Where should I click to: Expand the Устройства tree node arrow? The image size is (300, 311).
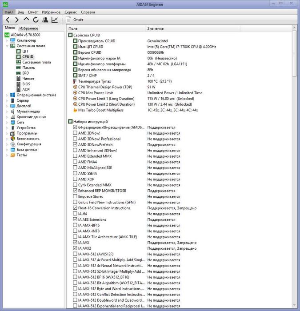click(7, 128)
